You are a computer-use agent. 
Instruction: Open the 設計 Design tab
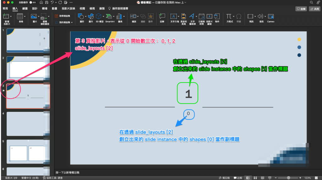point(35,8)
